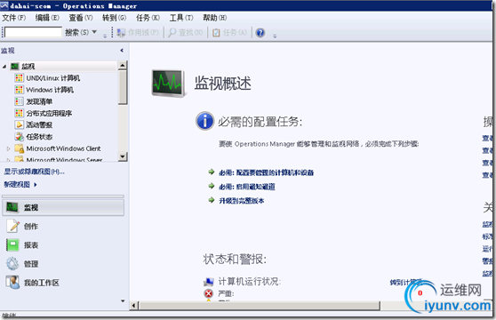Click the search text input field
This screenshot has width=496, height=320.
(33, 32)
